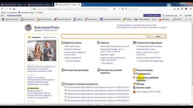
Task: Reload the page with the refresh icon
Action: [10, 9]
